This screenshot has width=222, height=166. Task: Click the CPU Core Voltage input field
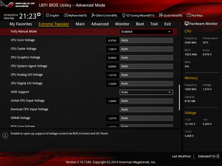pyautogui.click(x=146, y=40)
